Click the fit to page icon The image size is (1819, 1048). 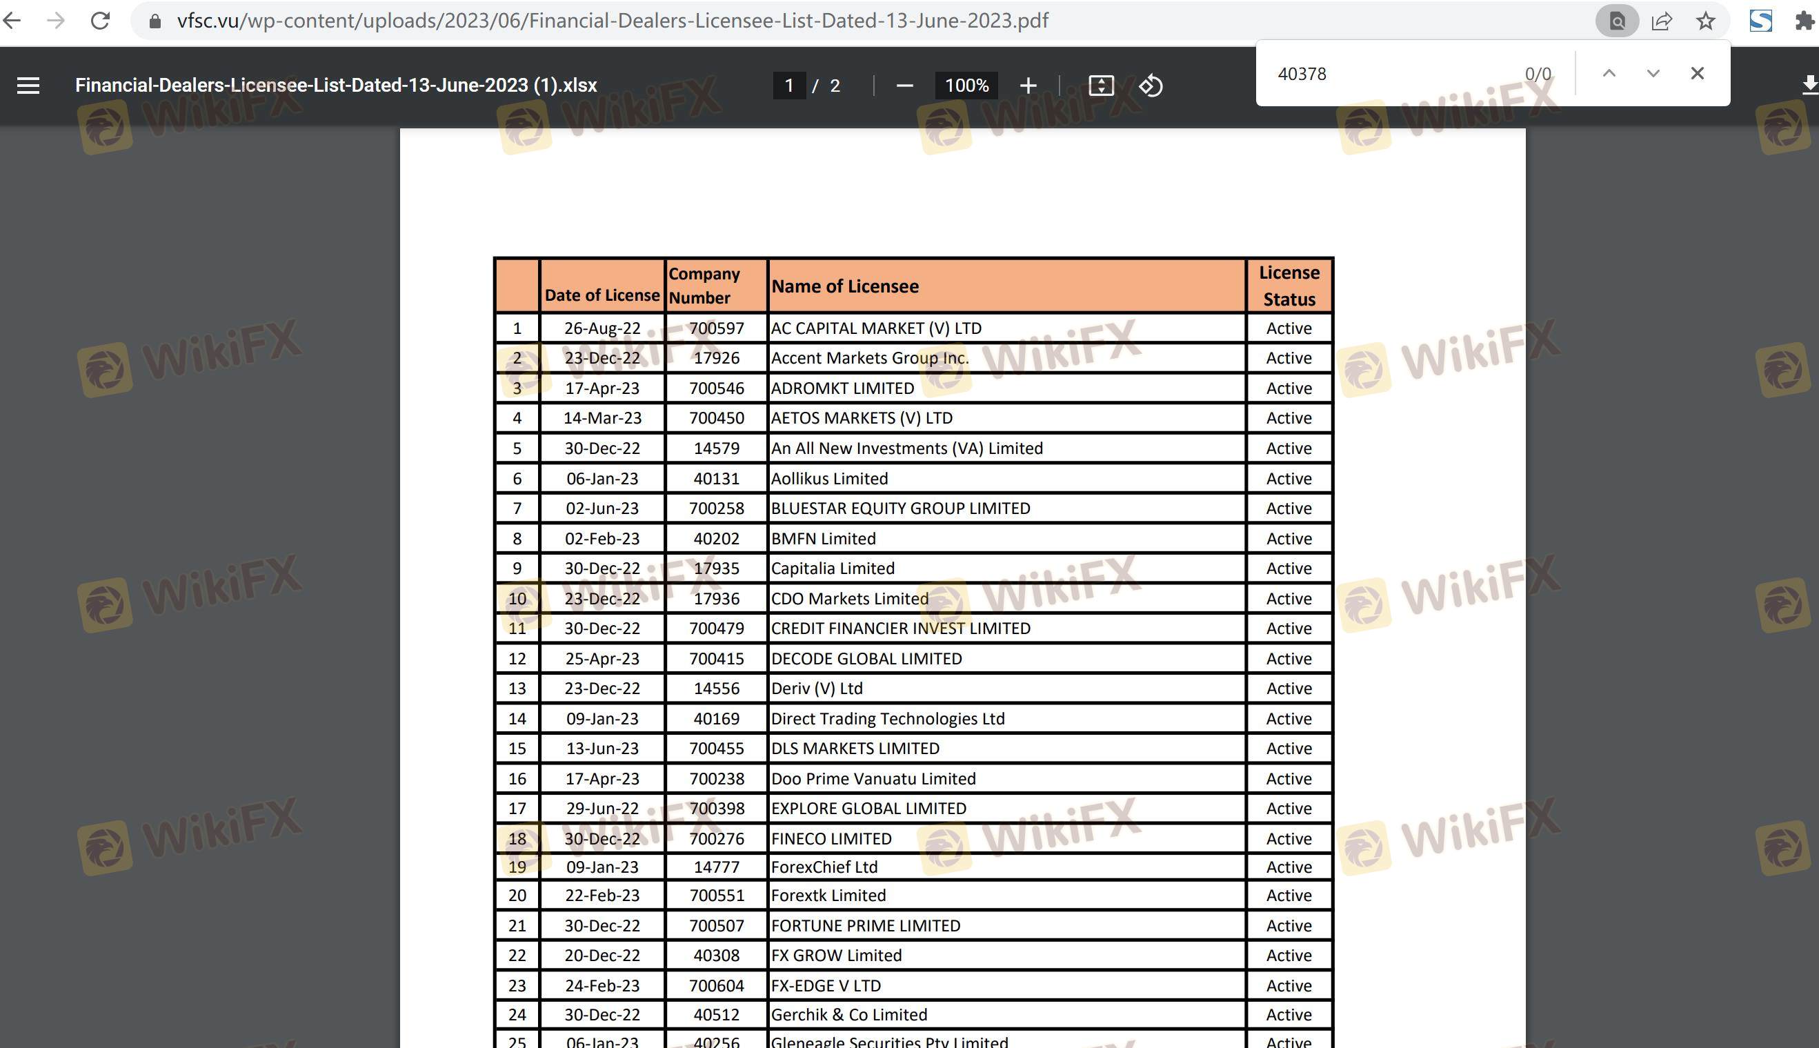click(1100, 86)
